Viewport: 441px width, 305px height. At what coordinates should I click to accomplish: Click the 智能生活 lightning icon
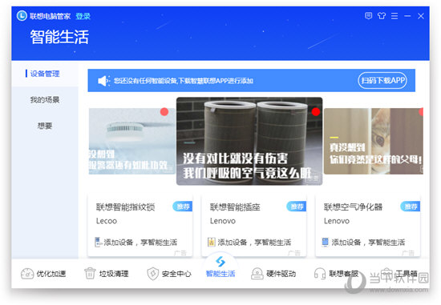click(x=220, y=262)
